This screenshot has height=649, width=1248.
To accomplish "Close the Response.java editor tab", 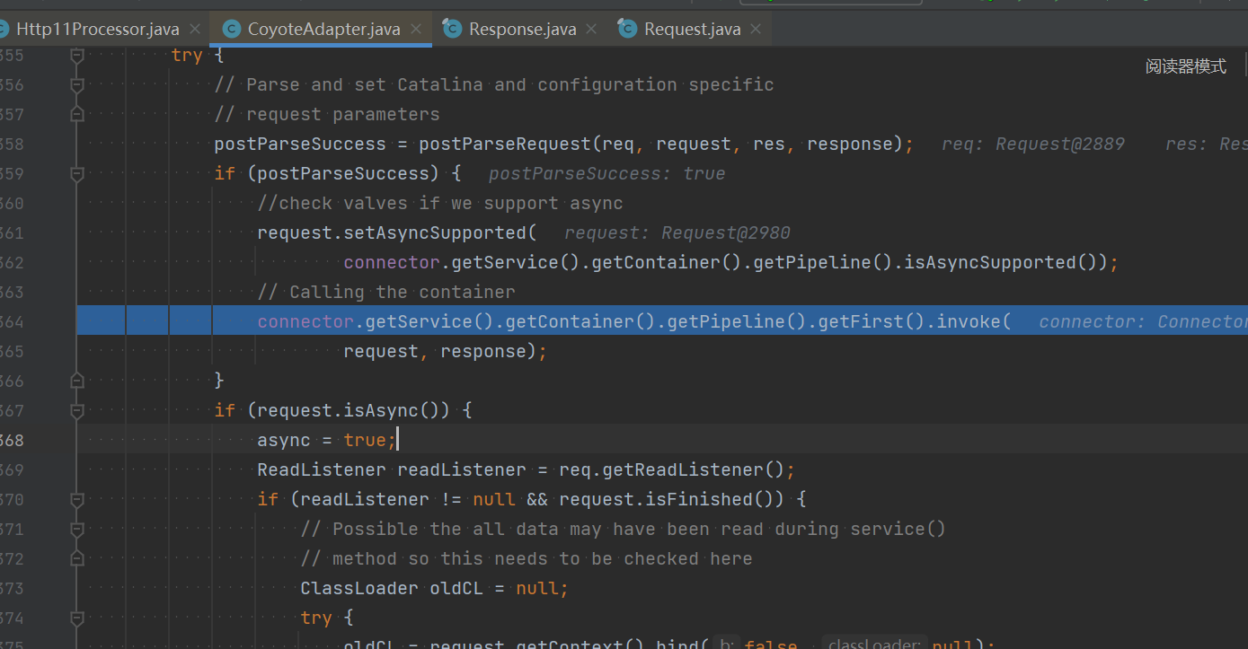I will (x=591, y=30).
